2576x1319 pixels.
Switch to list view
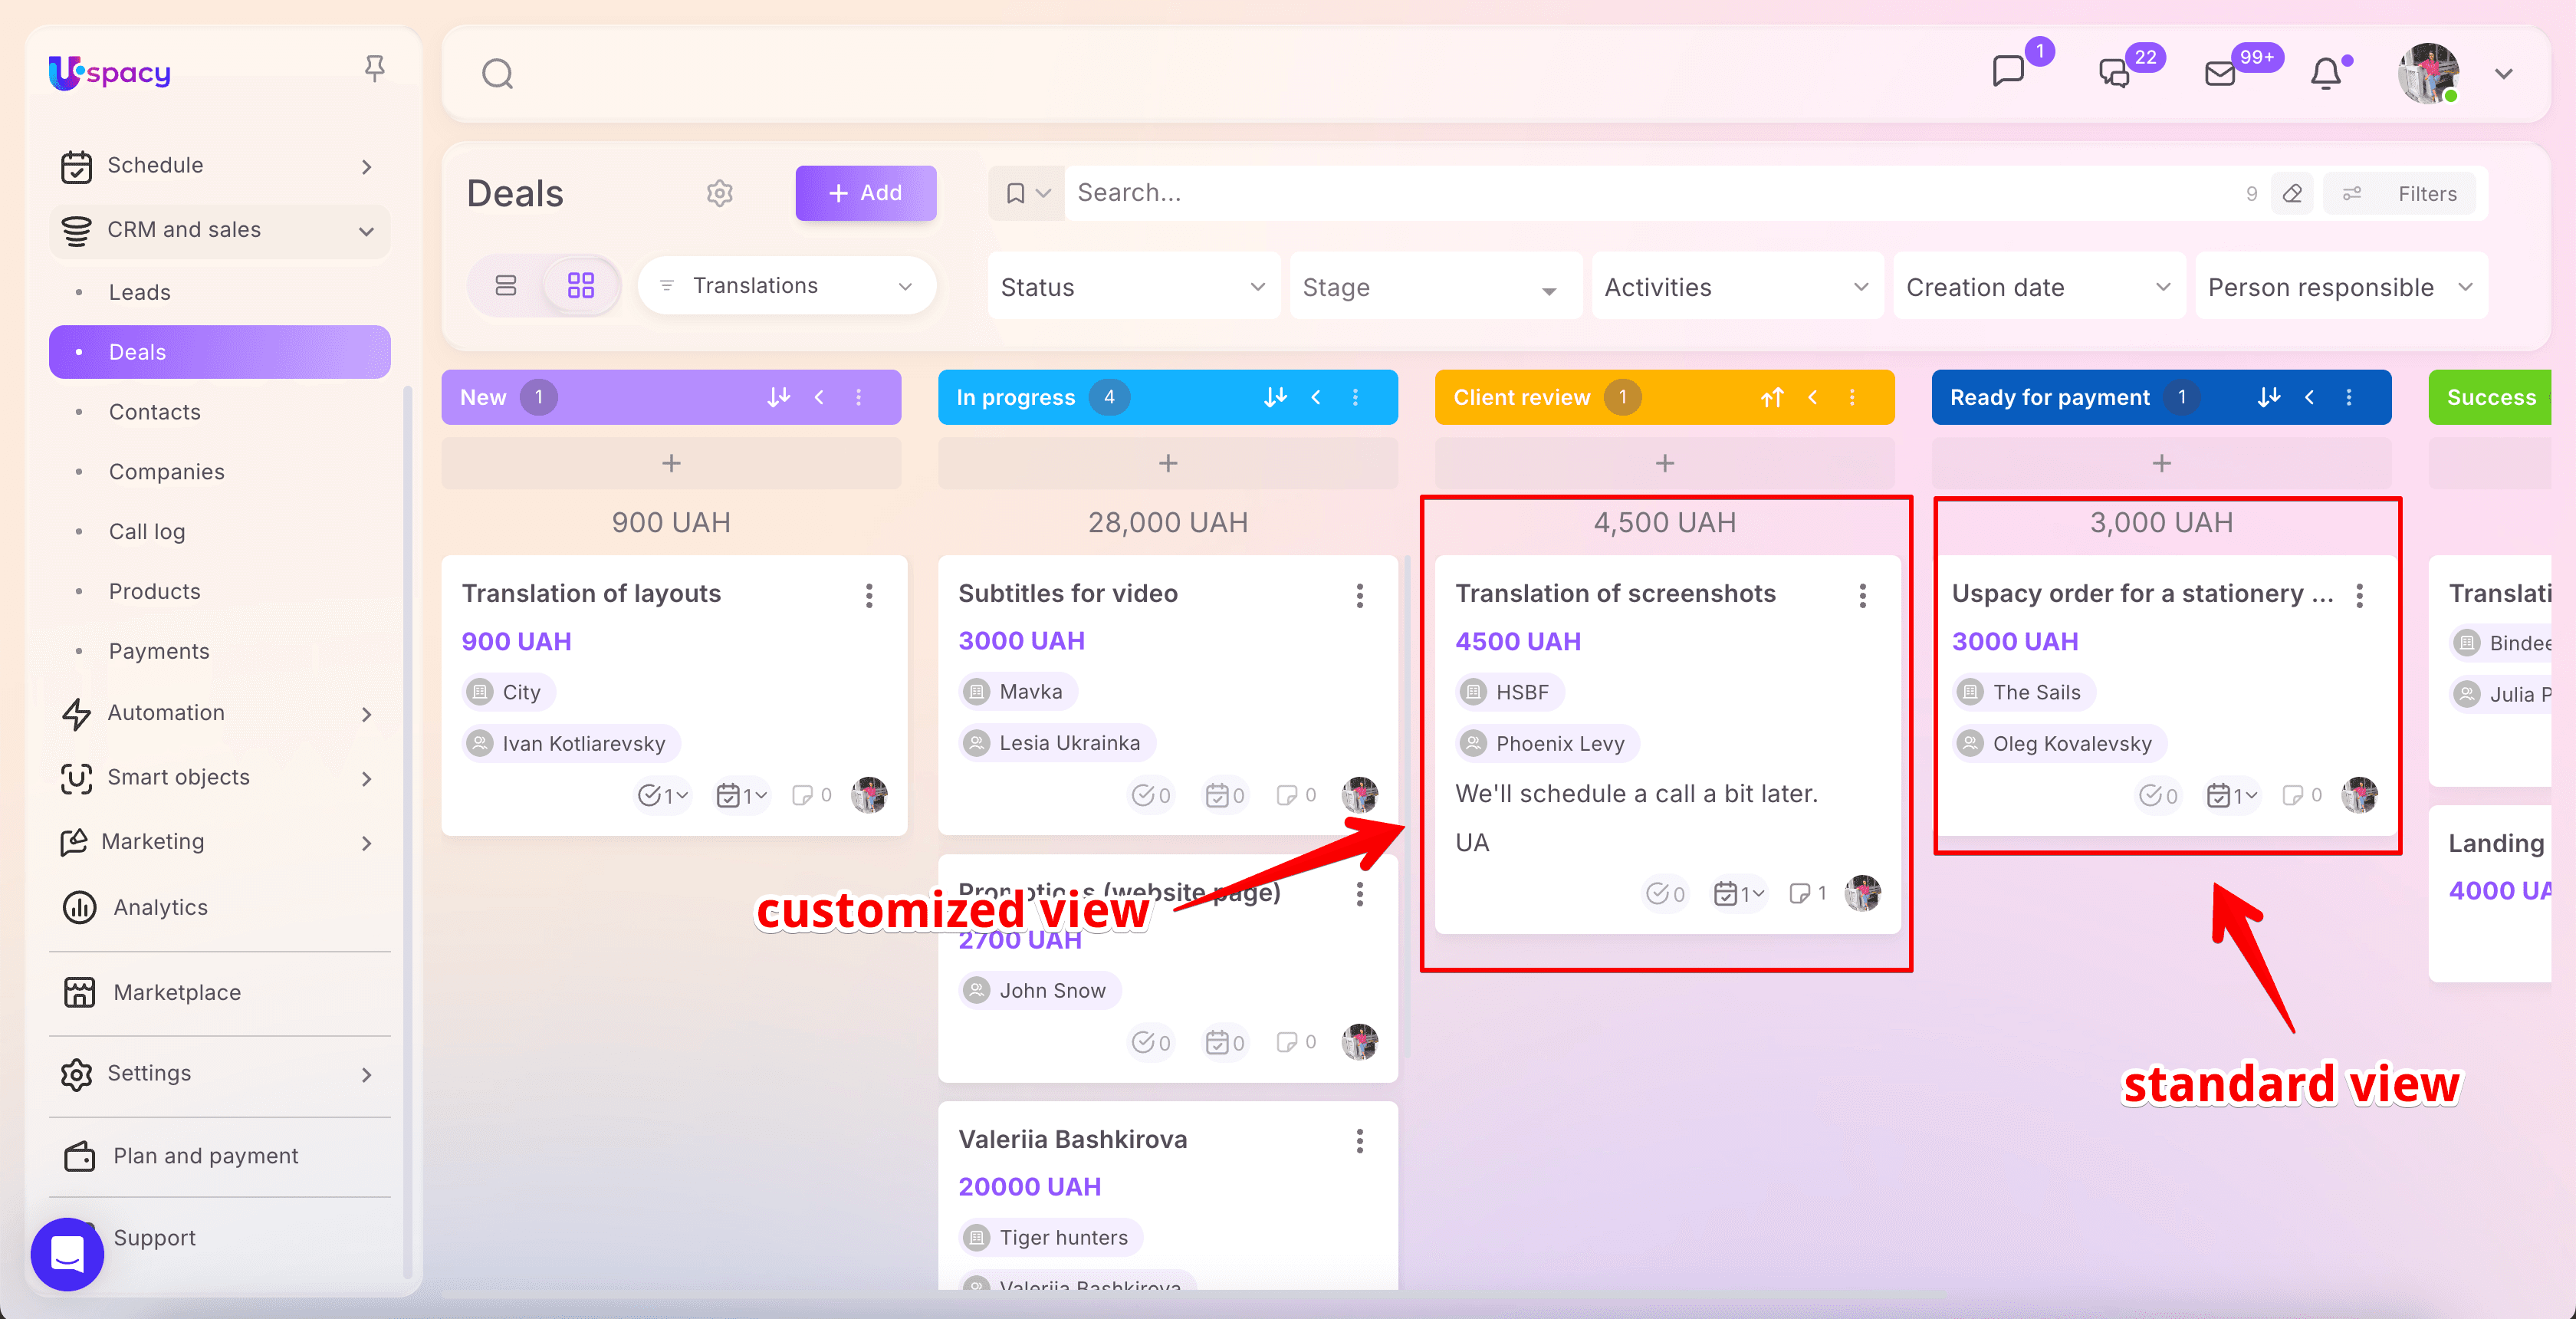(x=506, y=286)
